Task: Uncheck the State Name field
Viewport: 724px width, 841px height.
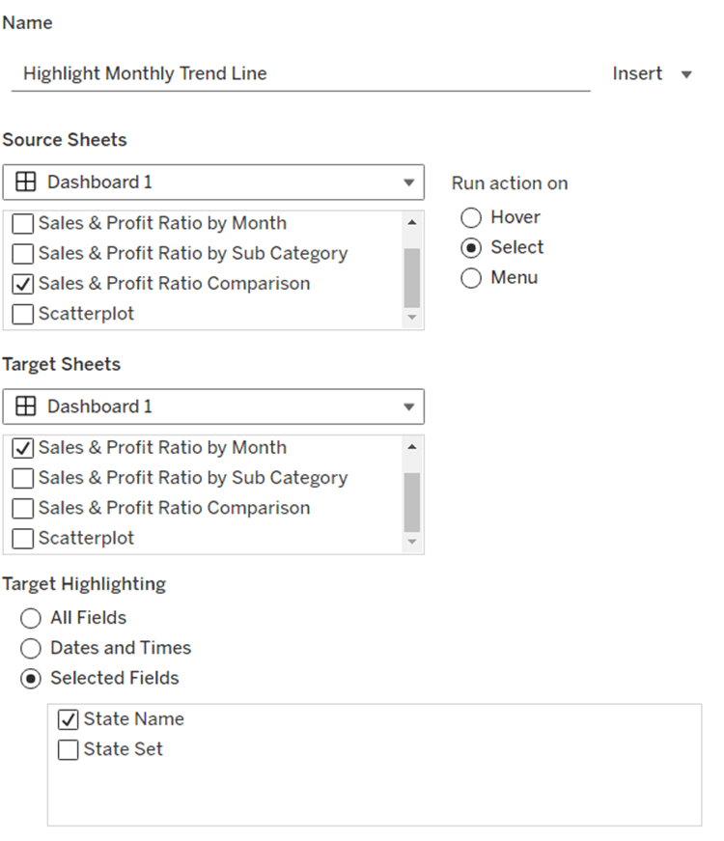Action: (69, 720)
